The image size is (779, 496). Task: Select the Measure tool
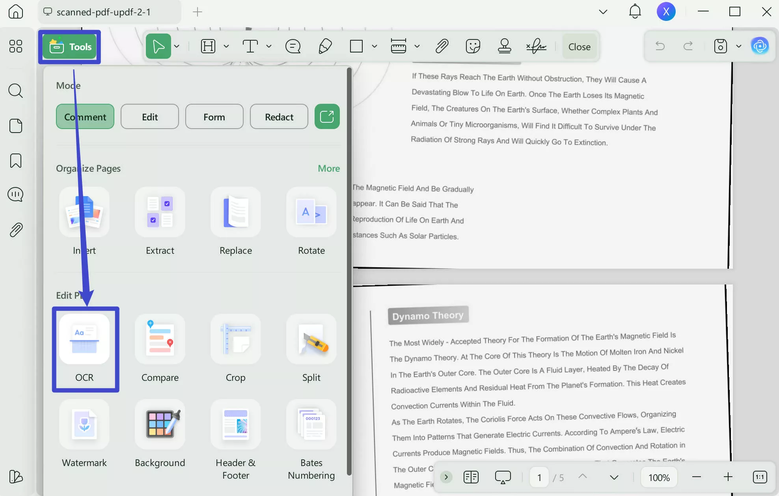point(399,46)
